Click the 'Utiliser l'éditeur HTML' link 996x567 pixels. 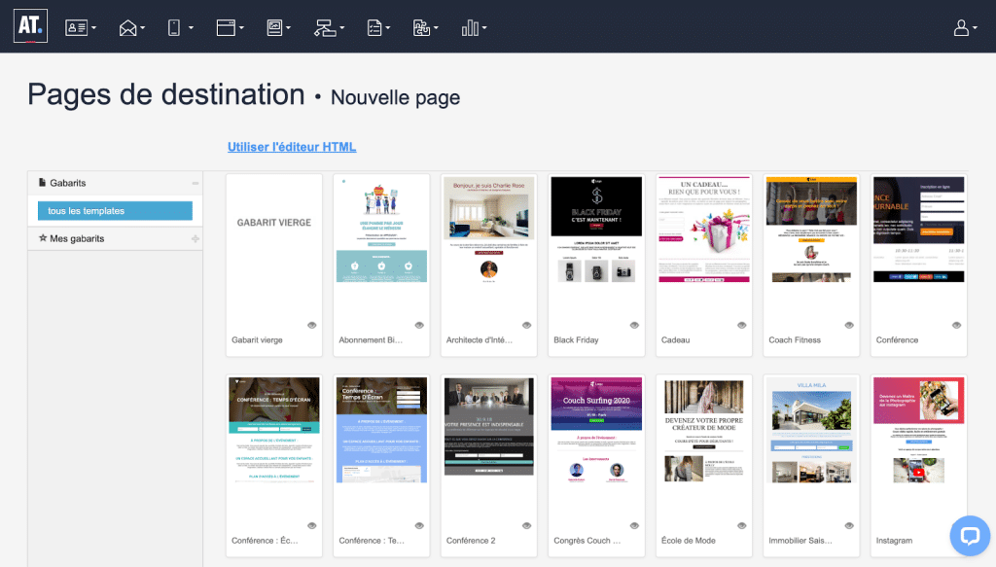click(x=292, y=147)
